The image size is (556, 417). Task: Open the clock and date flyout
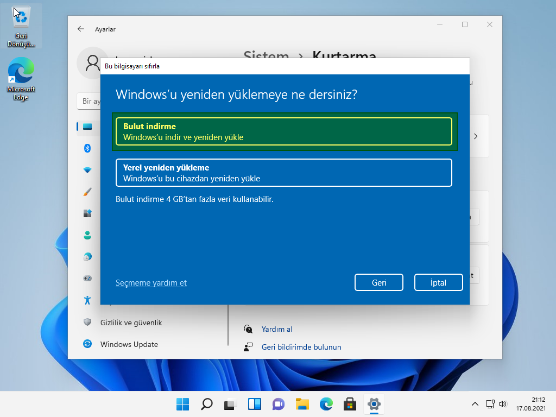[x=530, y=404]
